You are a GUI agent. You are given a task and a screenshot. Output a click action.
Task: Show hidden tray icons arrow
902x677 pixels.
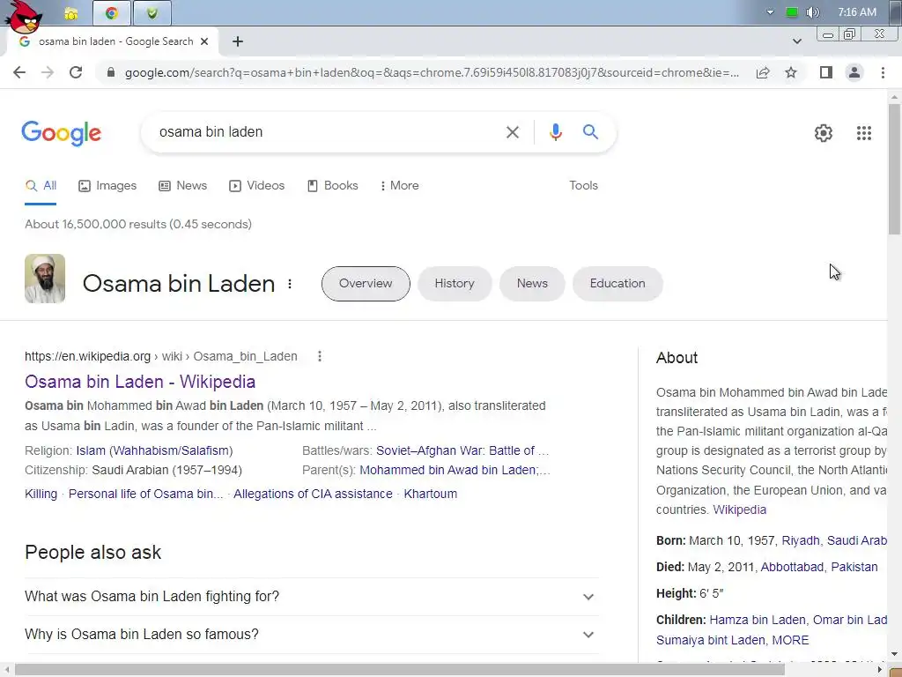point(770,12)
